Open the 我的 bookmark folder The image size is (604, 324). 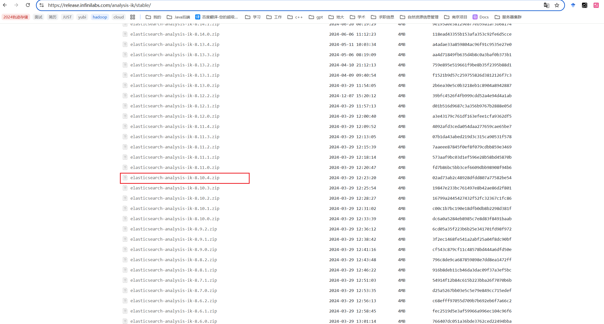point(153,17)
